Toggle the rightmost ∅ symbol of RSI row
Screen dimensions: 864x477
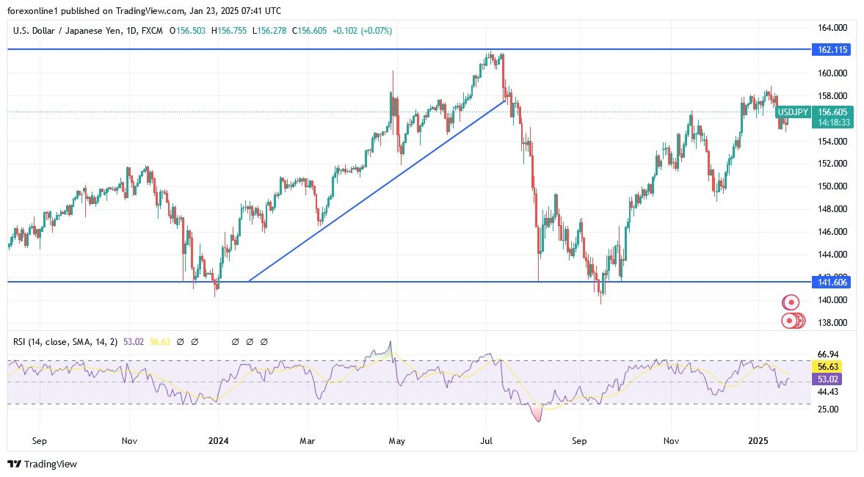point(264,341)
